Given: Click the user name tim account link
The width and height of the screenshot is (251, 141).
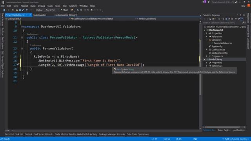Looking at the screenshot, I should [x=243, y=6].
